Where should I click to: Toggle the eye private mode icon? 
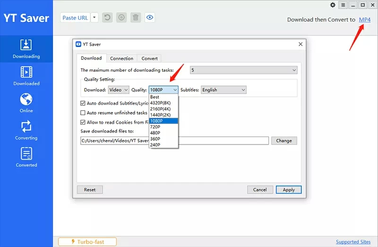pyautogui.click(x=150, y=17)
